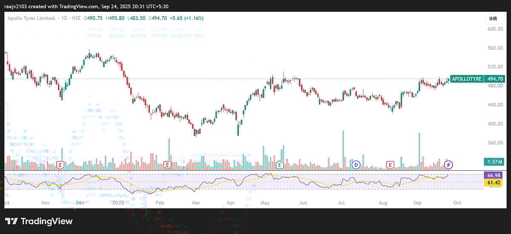Click the 494.70 last price label
511x234 pixels.
pos(495,79)
